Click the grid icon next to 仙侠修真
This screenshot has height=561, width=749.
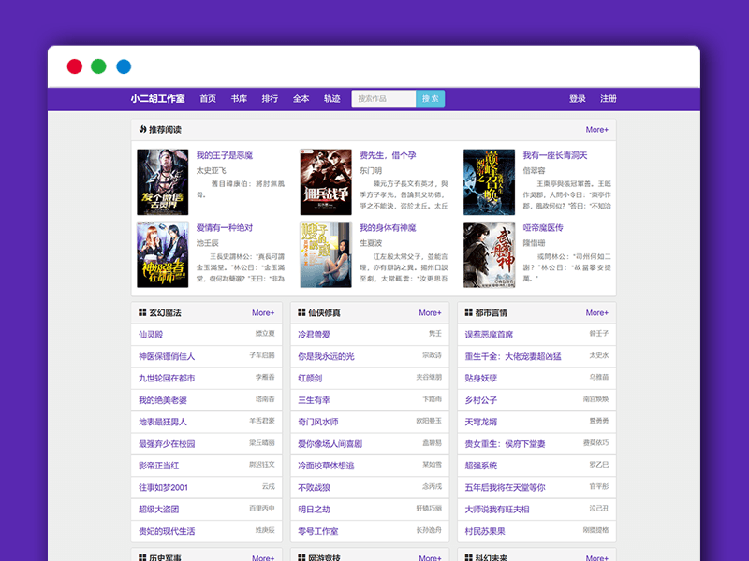301,313
